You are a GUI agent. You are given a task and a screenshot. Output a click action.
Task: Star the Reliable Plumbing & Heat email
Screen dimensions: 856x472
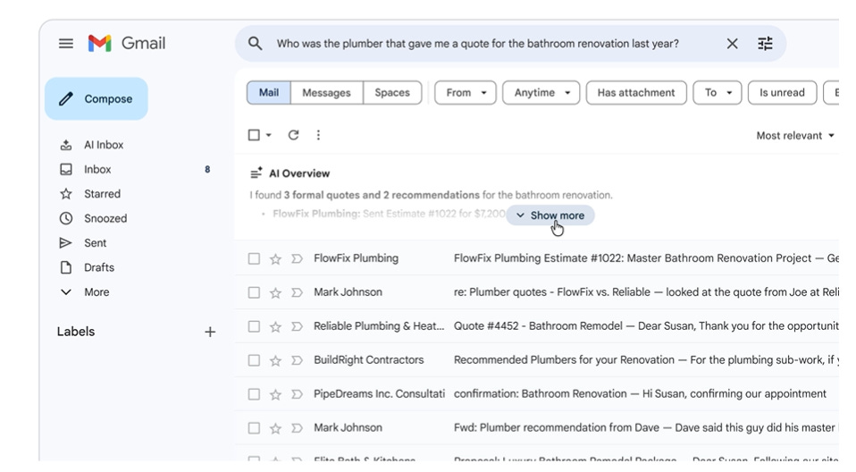pyautogui.click(x=275, y=326)
